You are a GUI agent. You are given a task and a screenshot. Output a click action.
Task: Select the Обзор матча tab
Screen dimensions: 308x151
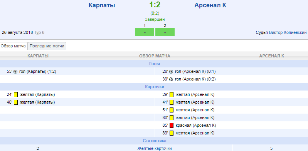[x=13, y=46]
